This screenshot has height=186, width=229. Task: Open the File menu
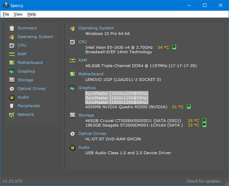(6, 14)
